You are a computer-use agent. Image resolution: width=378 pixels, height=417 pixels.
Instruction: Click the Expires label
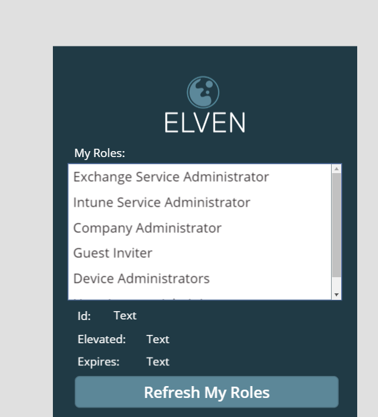coord(99,362)
